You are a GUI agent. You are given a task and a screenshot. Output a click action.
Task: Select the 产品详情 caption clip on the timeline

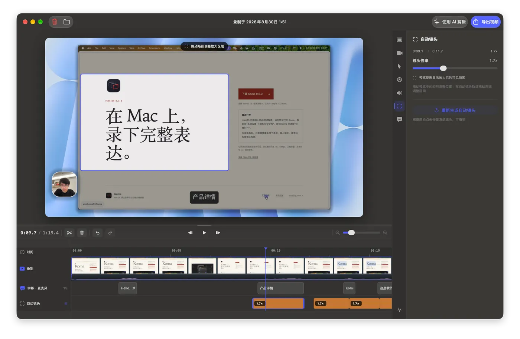pos(281,288)
